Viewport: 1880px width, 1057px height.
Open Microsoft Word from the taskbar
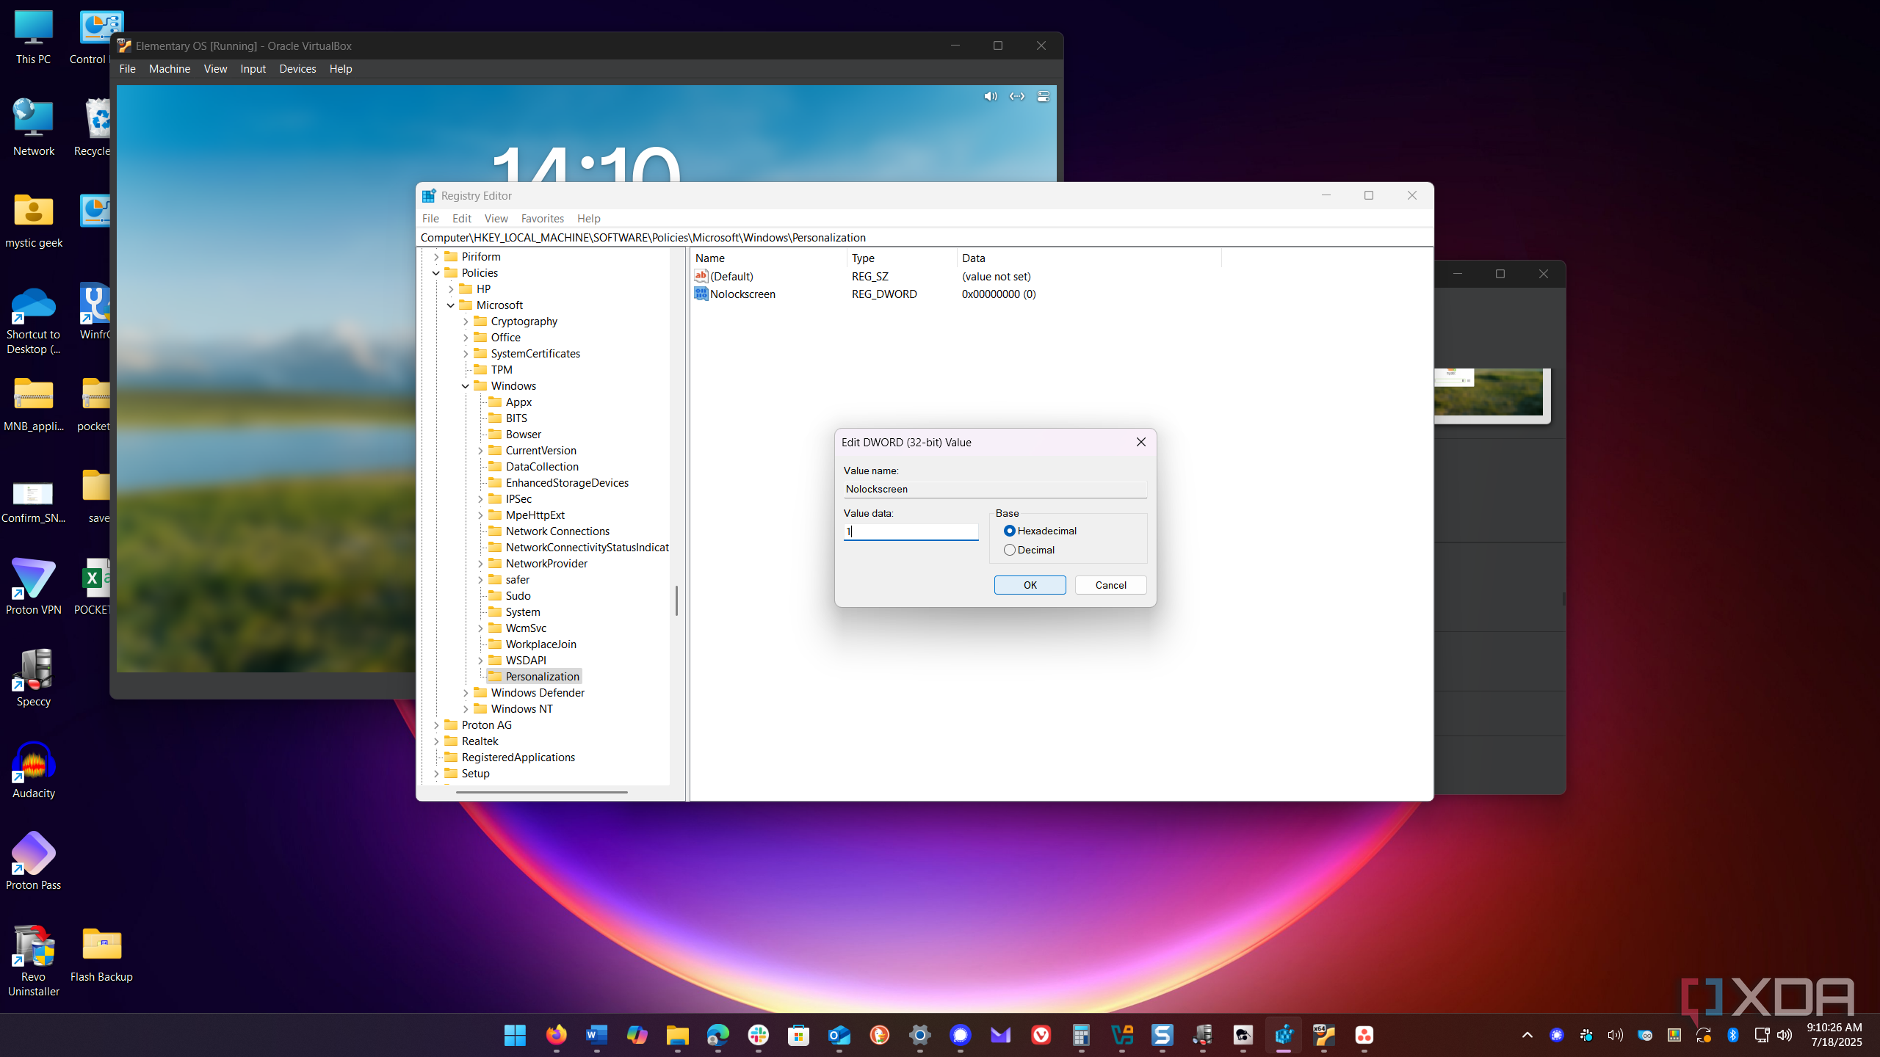tap(596, 1035)
